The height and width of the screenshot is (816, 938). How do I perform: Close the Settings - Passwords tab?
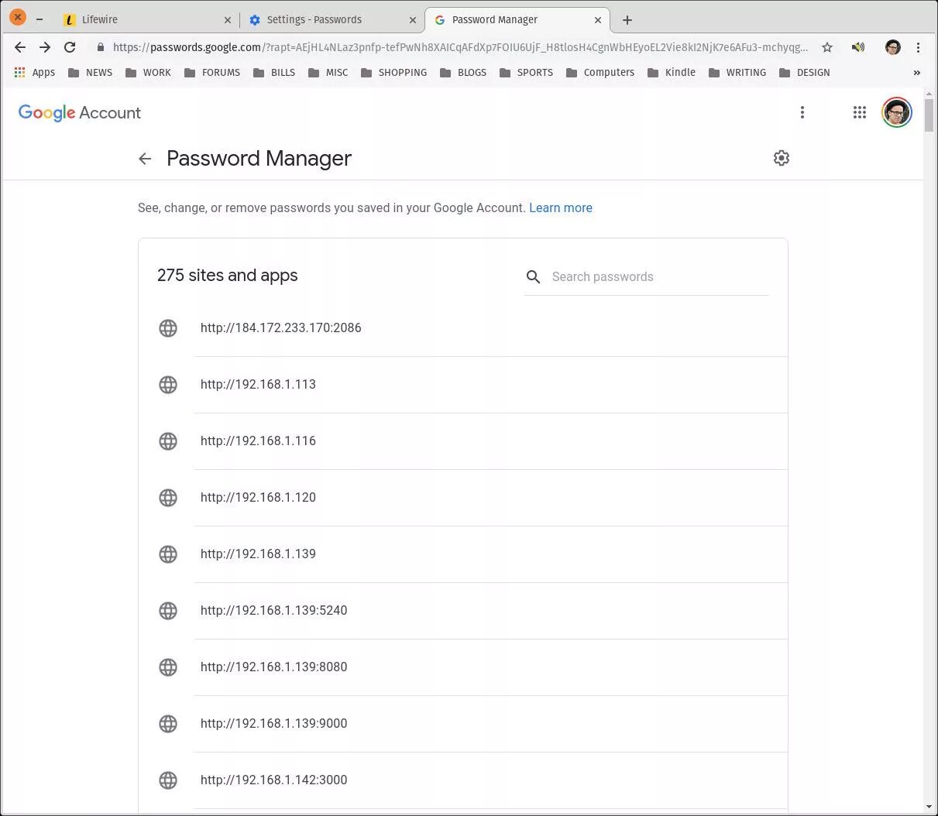coord(413,20)
